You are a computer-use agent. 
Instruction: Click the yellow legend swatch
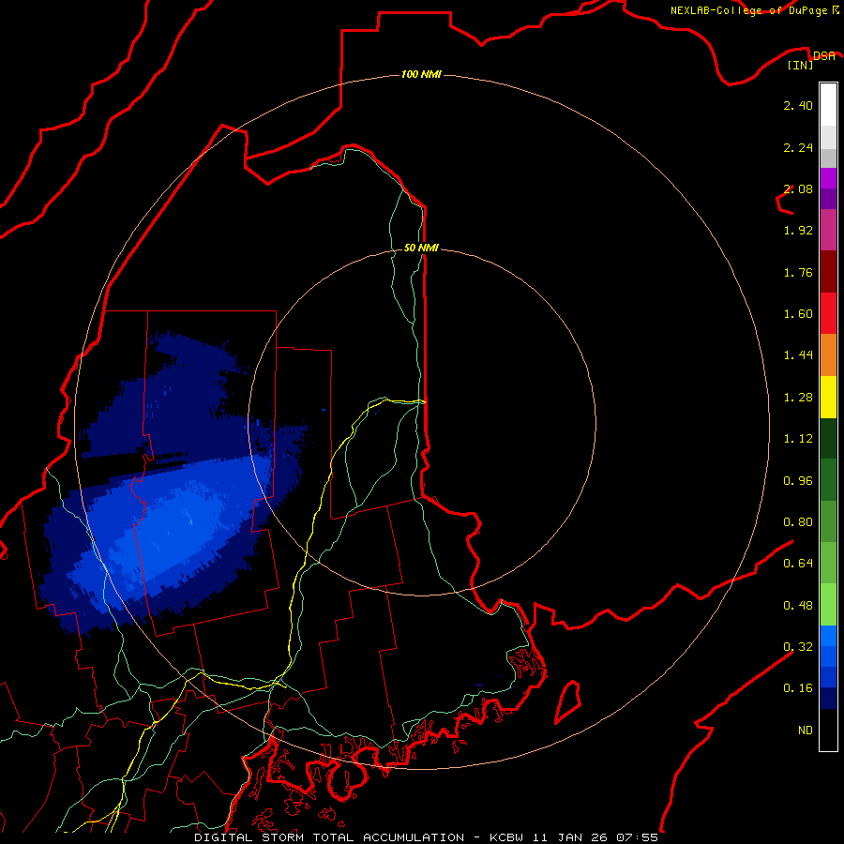point(828,397)
